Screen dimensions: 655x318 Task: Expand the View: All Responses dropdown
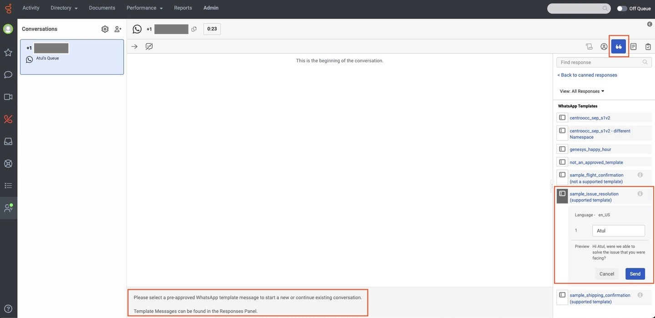(x=582, y=91)
